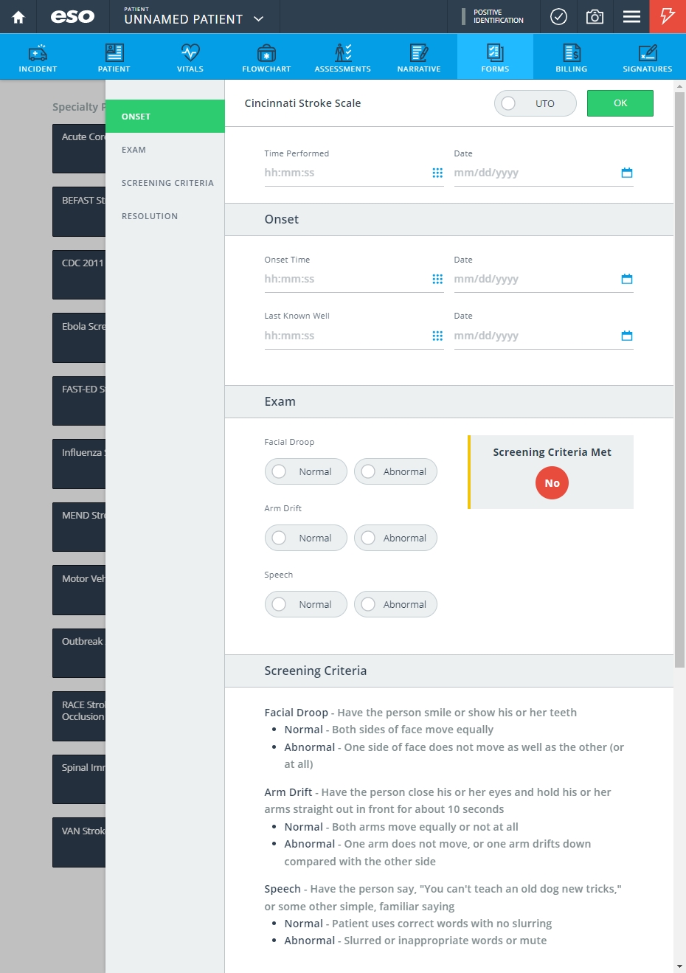The width and height of the screenshot is (686, 973).
Task: Open the Billing tab
Action: click(572, 57)
